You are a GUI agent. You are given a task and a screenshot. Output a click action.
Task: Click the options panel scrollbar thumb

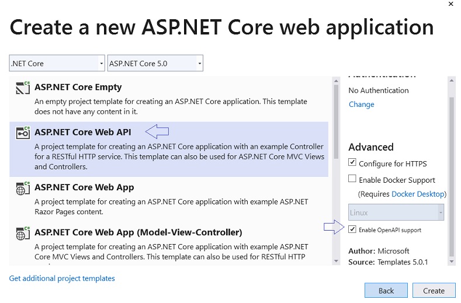pyautogui.click(x=452, y=177)
